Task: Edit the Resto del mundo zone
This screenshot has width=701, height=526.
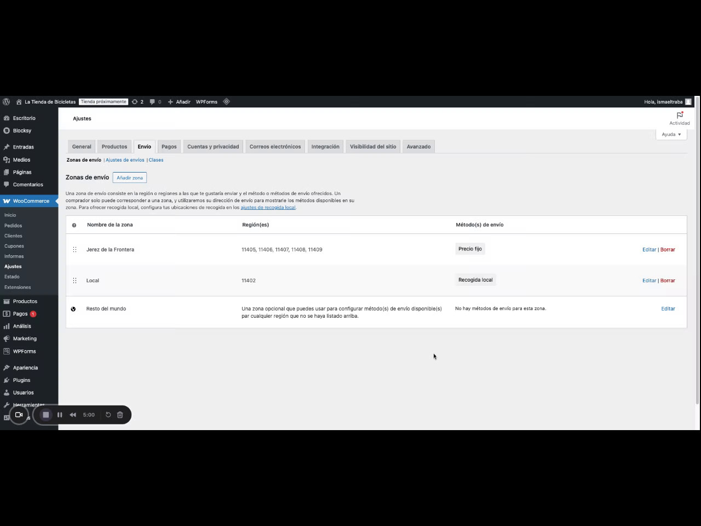Action: point(668,309)
